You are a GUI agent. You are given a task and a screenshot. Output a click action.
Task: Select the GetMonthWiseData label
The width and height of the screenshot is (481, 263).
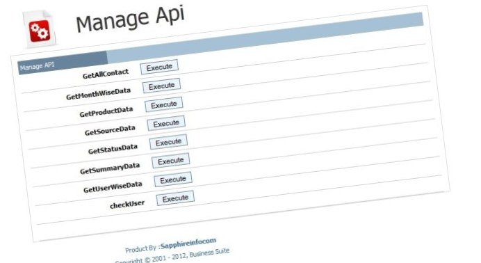point(98,94)
